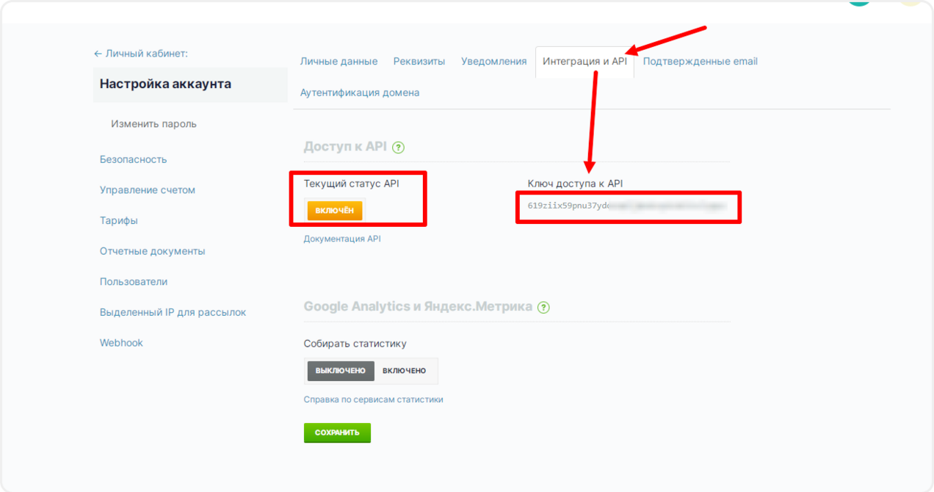Click the Текущий статус API label

(352, 184)
